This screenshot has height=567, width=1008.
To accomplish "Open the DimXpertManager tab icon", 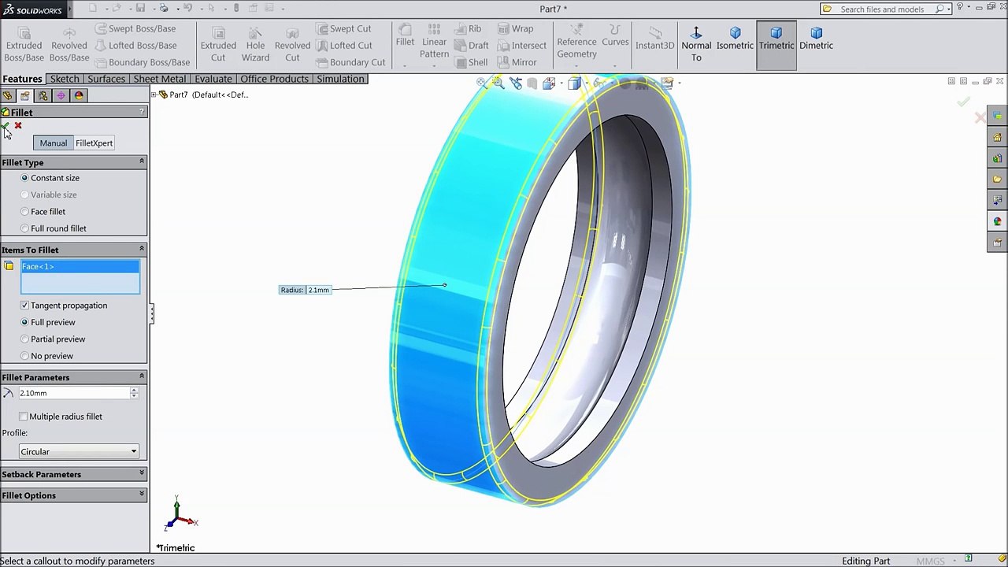I will [x=61, y=95].
